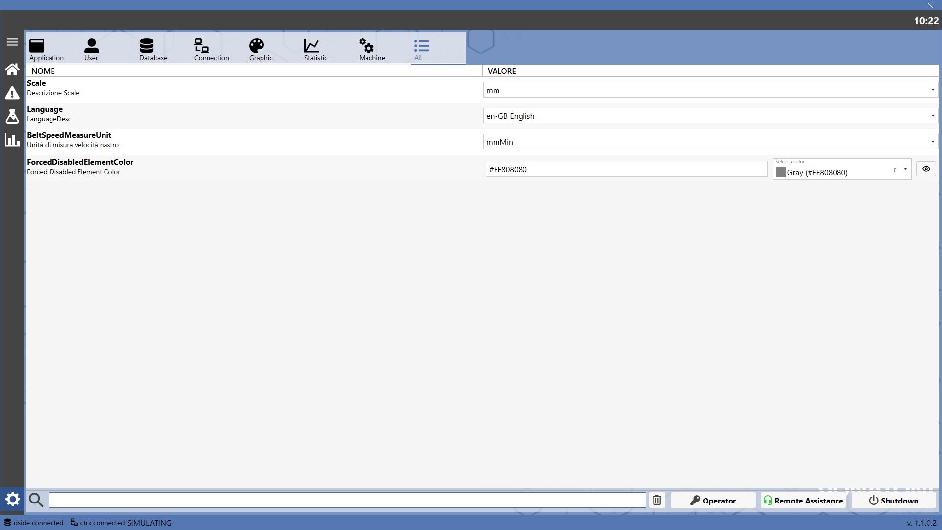
Task: Expand the Scale unit dropdown
Action: 710,90
